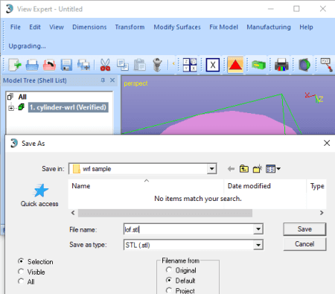Click the blue-green sphere section icon
The height and width of the screenshot is (294, 335).
click(304, 65)
